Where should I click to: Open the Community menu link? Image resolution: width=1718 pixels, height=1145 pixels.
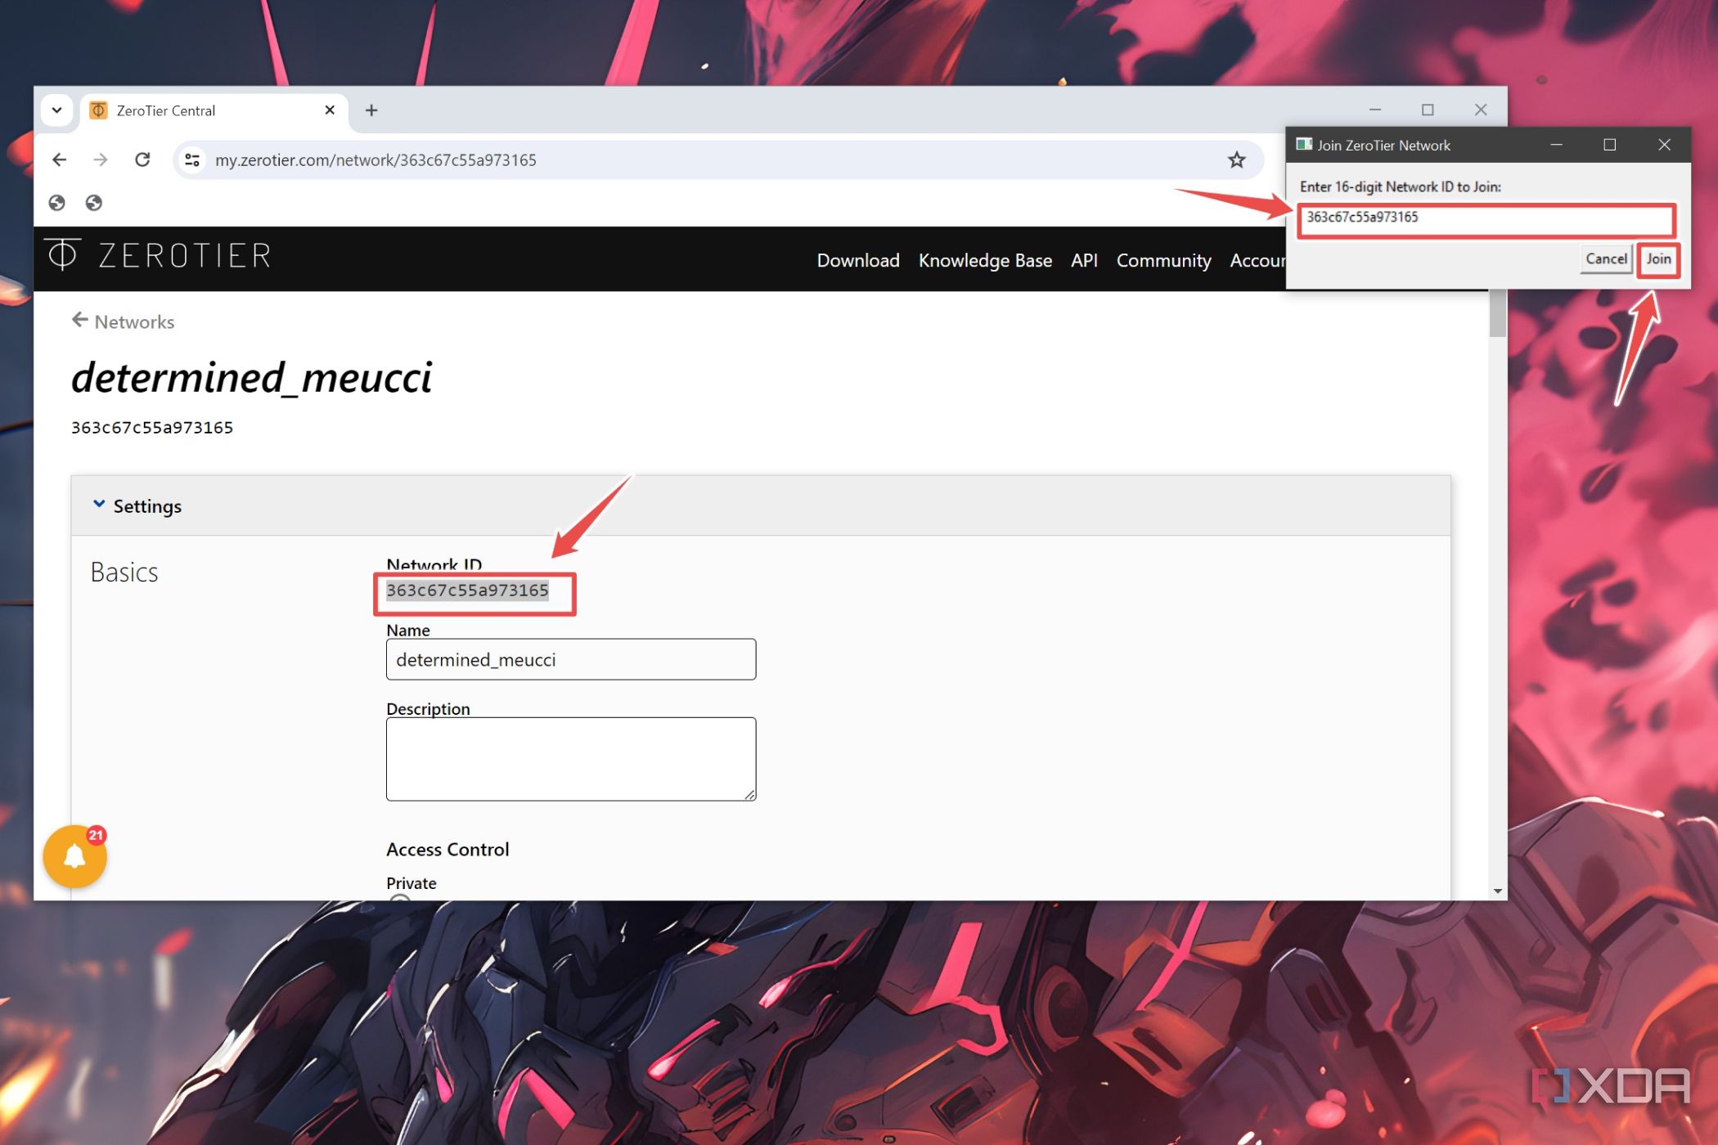(x=1163, y=260)
